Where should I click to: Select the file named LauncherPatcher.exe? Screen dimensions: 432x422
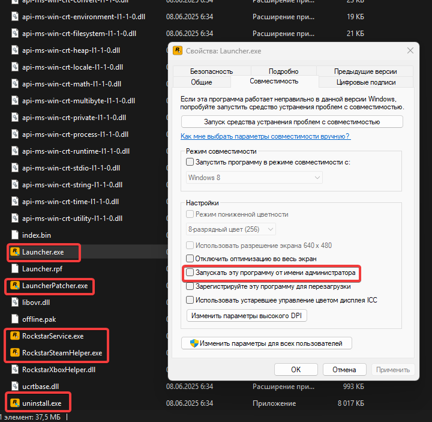(x=55, y=286)
